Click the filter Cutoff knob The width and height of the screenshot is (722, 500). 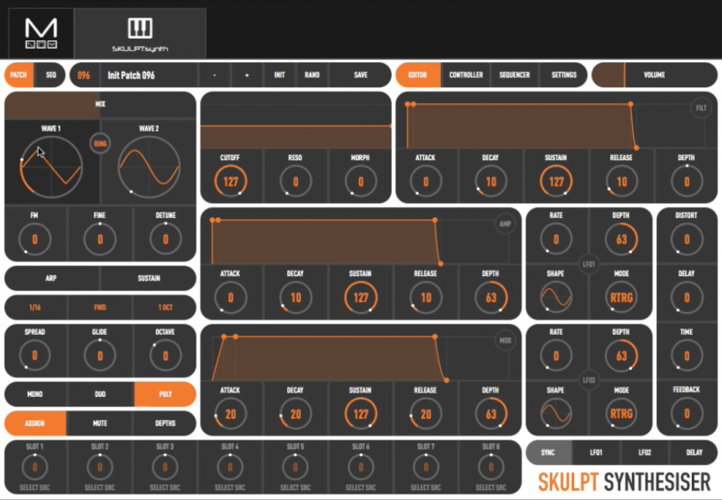(230, 181)
